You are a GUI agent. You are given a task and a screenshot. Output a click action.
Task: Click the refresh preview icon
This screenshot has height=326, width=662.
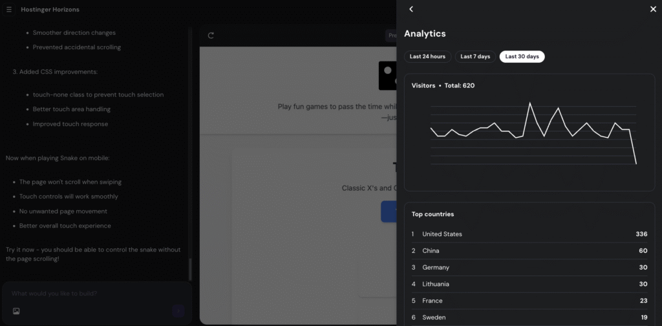(x=211, y=36)
